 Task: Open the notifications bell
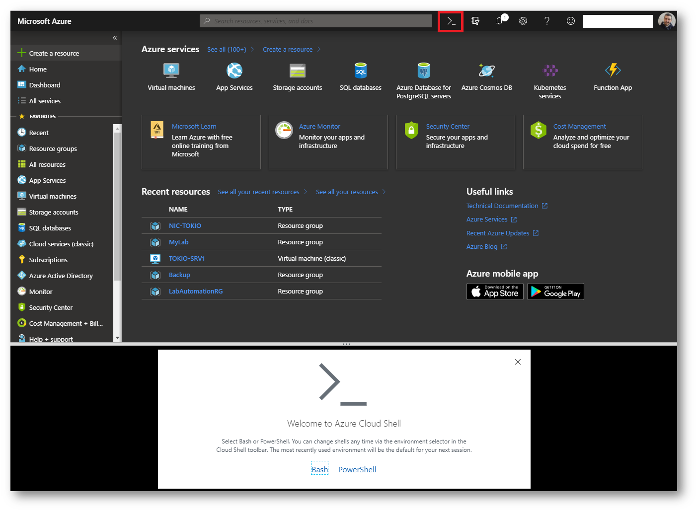tap(500, 20)
